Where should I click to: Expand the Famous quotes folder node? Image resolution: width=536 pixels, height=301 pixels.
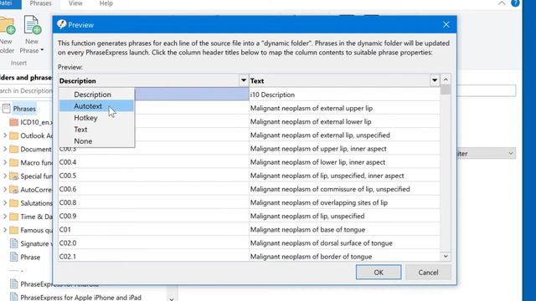pos(5,230)
